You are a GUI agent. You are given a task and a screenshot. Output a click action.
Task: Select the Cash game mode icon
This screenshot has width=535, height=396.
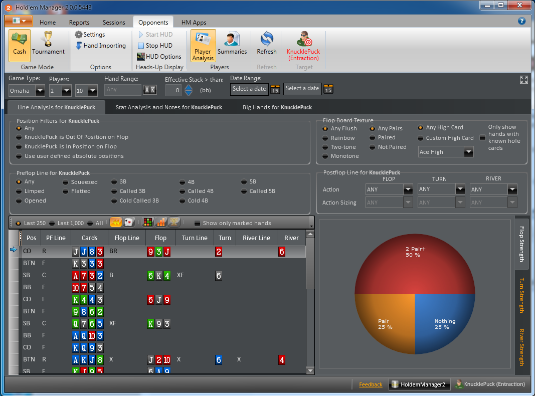click(19, 46)
